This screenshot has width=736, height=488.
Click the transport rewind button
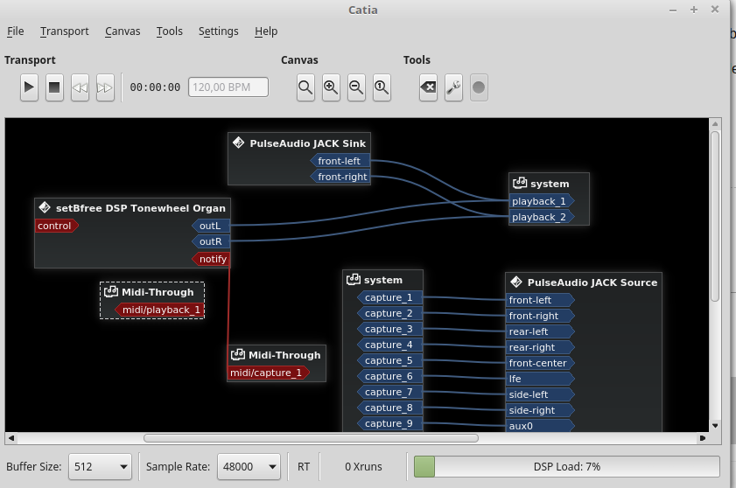pyautogui.click(x=80, y=87)
